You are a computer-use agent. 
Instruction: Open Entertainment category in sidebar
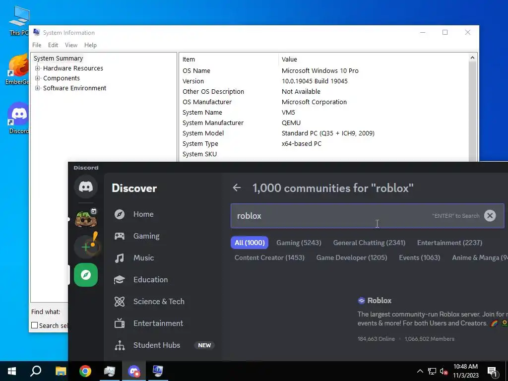pos(158,323)
